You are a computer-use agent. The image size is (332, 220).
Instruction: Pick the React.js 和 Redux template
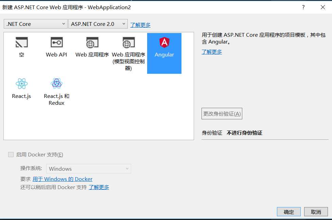click(x=56, y=91)
